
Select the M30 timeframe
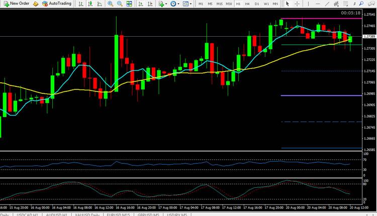(229, 4)
